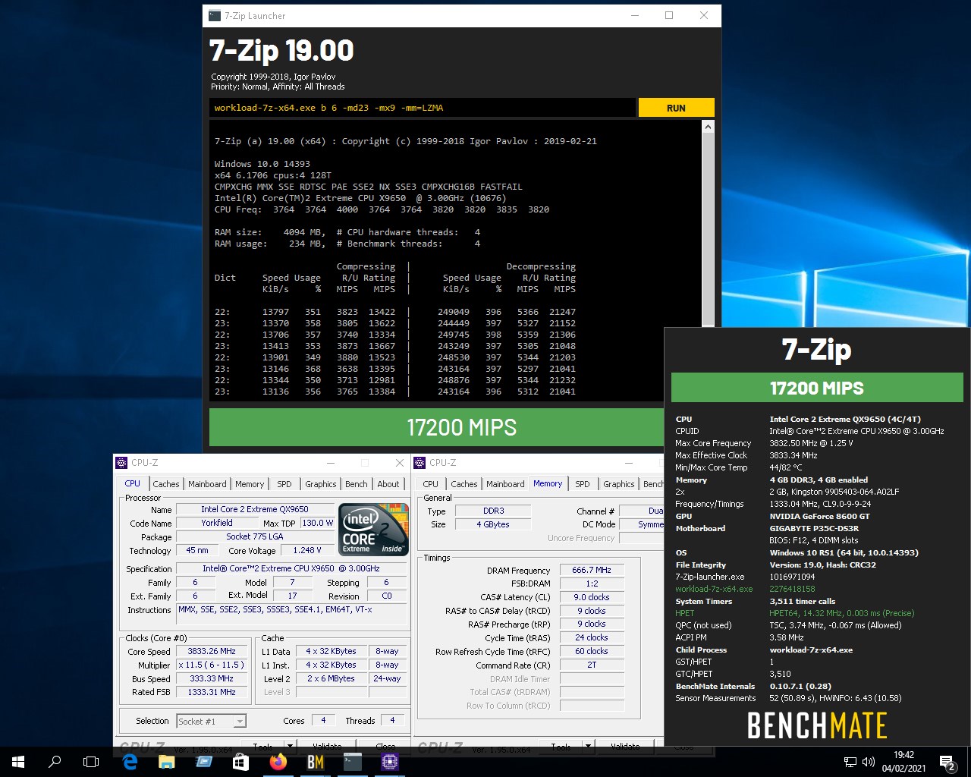Open the Microsoft Store taskbar icon
Image resolution: width=971 pixels, height=777 pixels.
[x=241, y=762]
